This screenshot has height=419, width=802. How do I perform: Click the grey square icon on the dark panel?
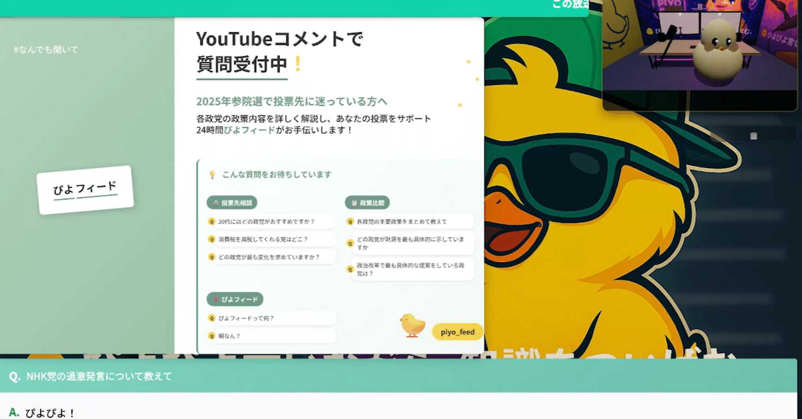[753, 135]
